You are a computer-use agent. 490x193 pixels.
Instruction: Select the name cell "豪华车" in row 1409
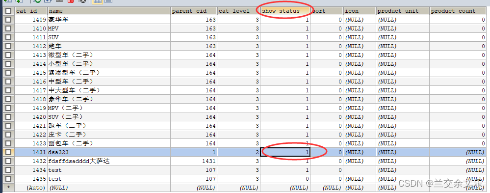click(x=109, y=19)
